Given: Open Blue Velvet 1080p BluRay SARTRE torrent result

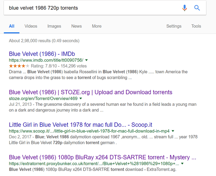Looking at the screenshot, I should point(103,157).
